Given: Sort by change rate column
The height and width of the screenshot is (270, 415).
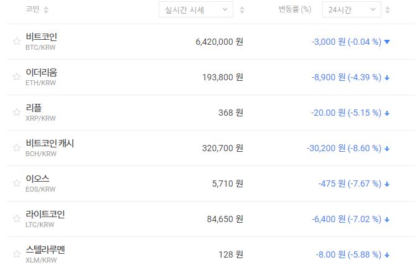Looking at the screenshot, I should tap(388, 10).
